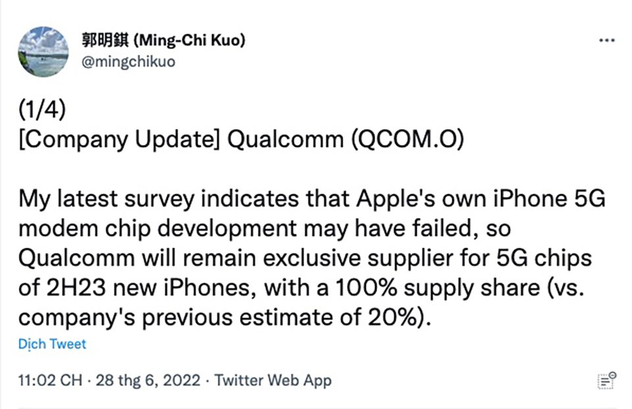Click the Qualcomm (QCOM.O) ticker text
Screen dimensions: 632x409
click(x=346, y=140)
